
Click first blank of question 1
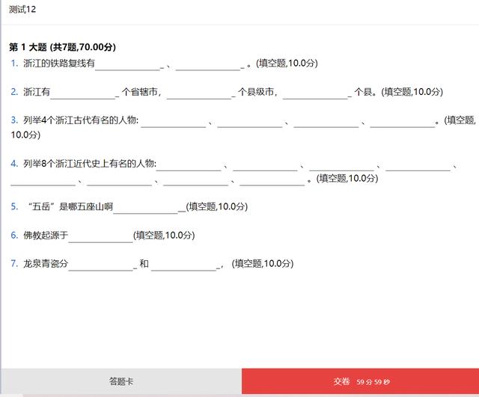pos(127,64)
